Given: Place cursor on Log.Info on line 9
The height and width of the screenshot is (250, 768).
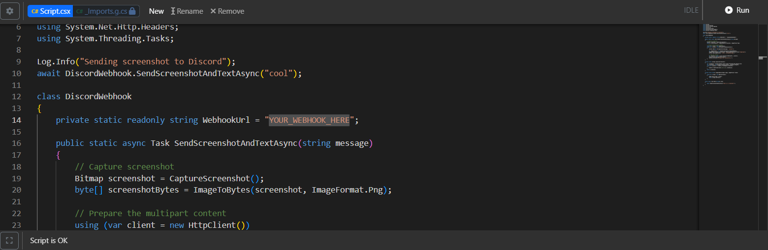Looking at the screenshot, I should (56, 61).
